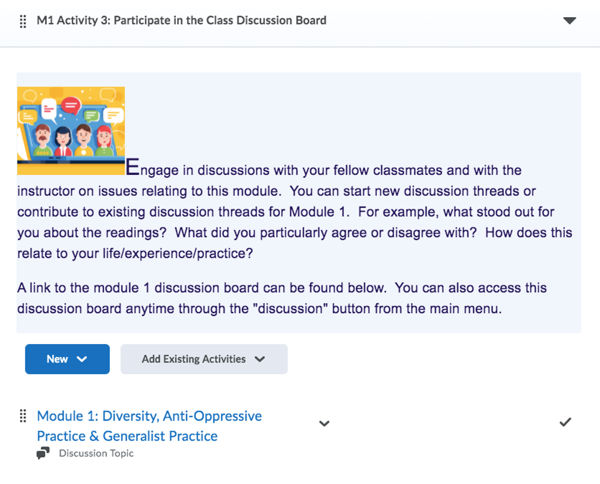Image resolution: width=600 pixels, height=484 pixels.
Task: Click the chevron icon on Add Existing Activities
Action: coord(260,359)
